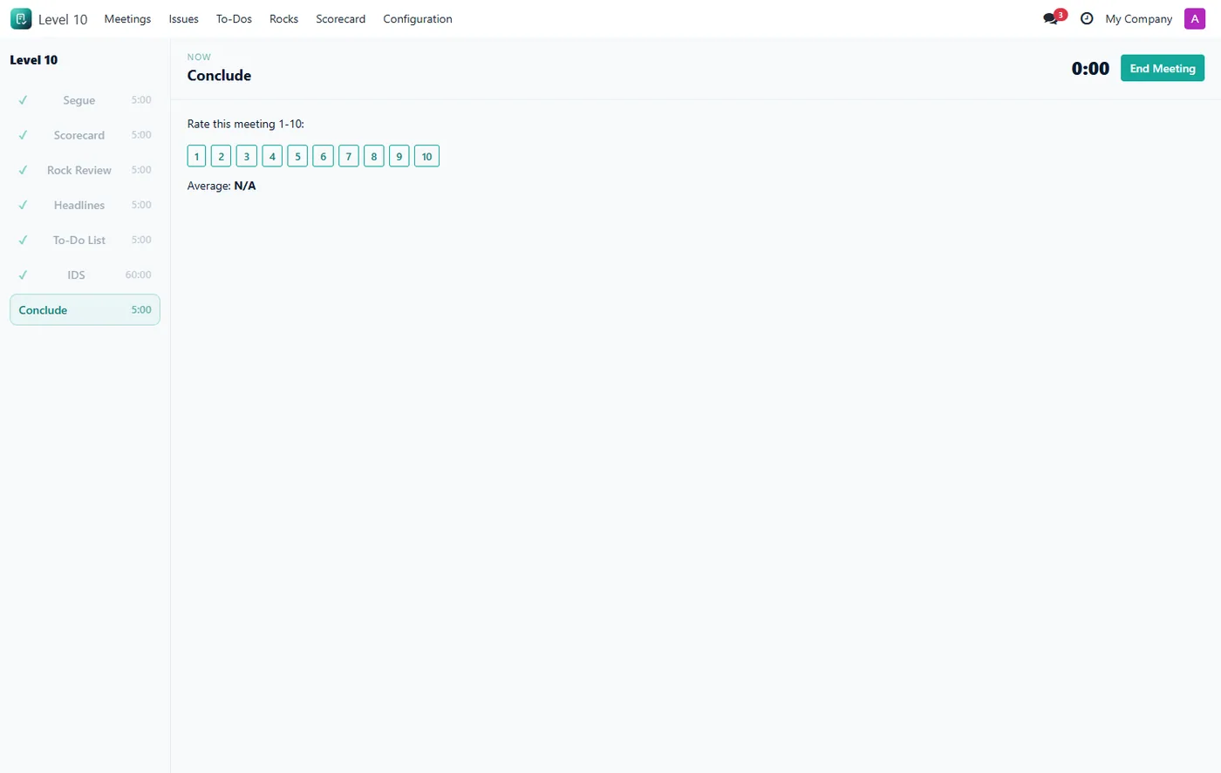1221x773 pixels.
Task: Rate the meeting 2
Action: coord(222,156)
